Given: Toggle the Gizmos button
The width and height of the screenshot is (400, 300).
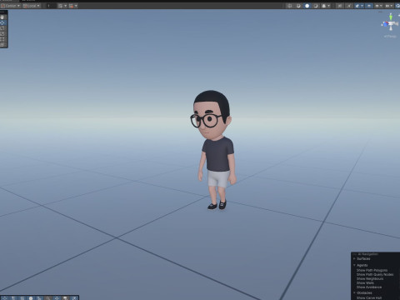Looking at the screenshot, I should pos(397,6).
